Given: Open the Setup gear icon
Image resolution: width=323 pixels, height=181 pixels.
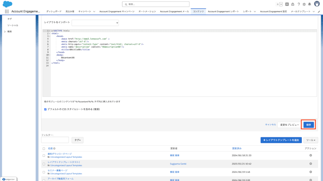Looking at the screenshot, I should [x=304, y=4].
